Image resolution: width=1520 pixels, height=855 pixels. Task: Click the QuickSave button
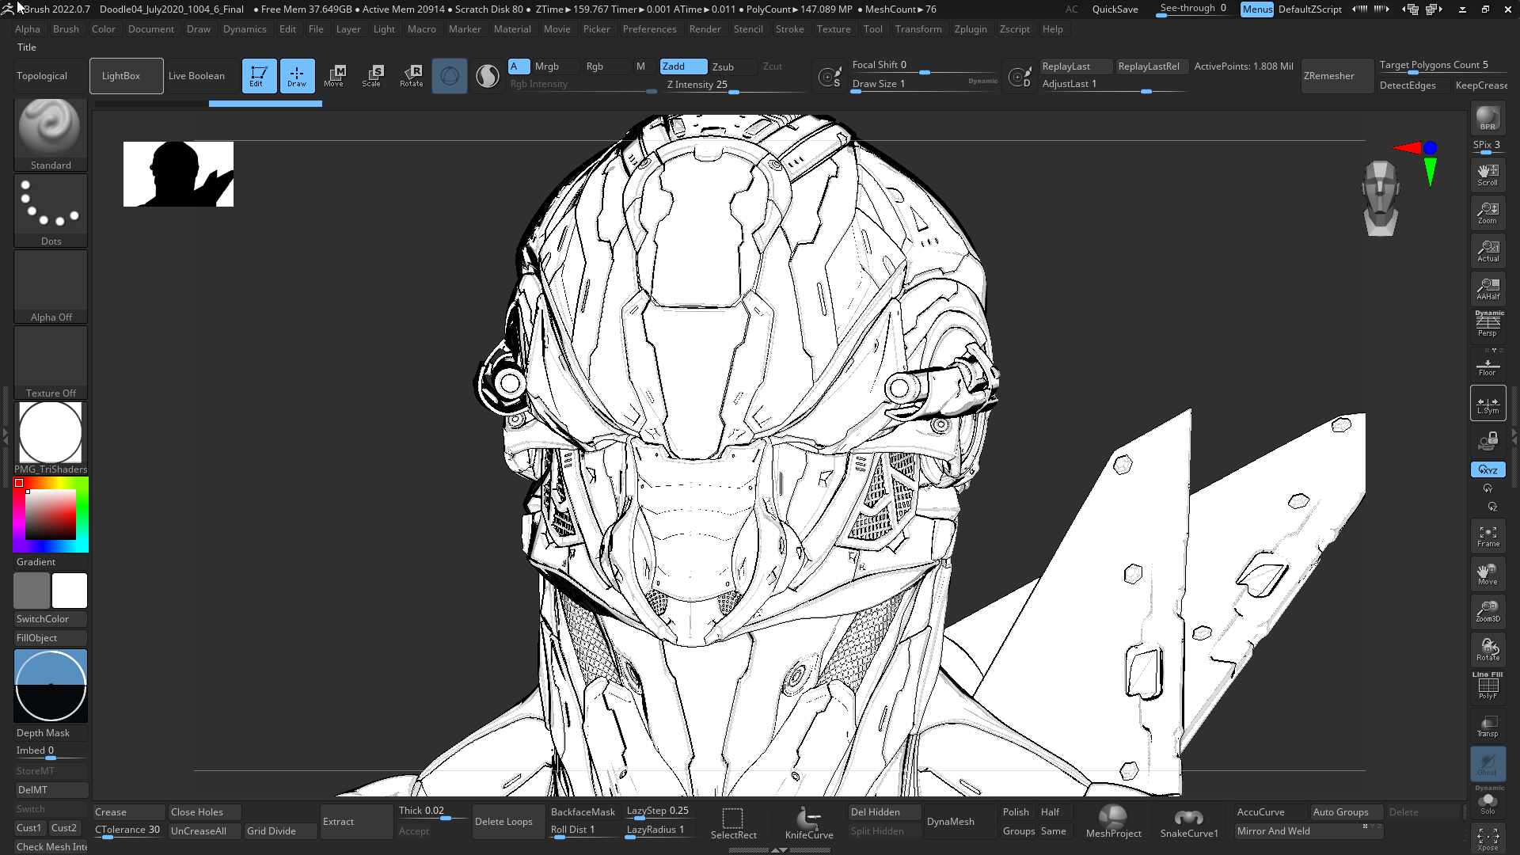coord(1115,9)
